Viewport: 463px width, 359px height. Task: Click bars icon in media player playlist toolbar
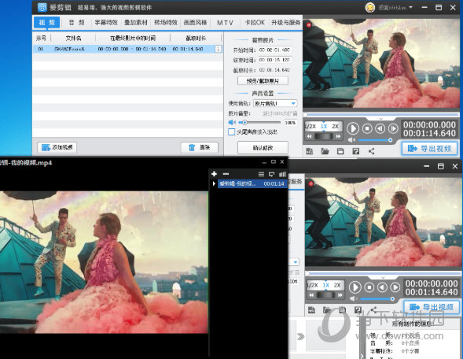(x=282, y=174)
